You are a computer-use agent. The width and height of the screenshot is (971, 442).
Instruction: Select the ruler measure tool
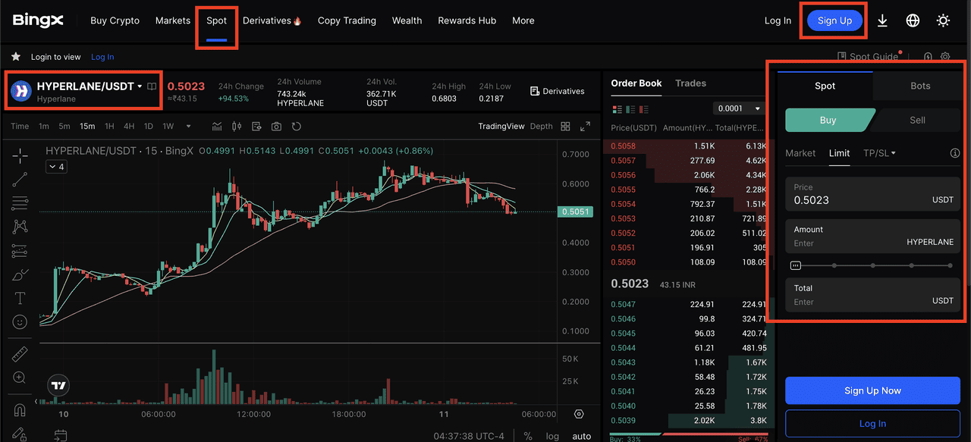click(x=20, y=355)
